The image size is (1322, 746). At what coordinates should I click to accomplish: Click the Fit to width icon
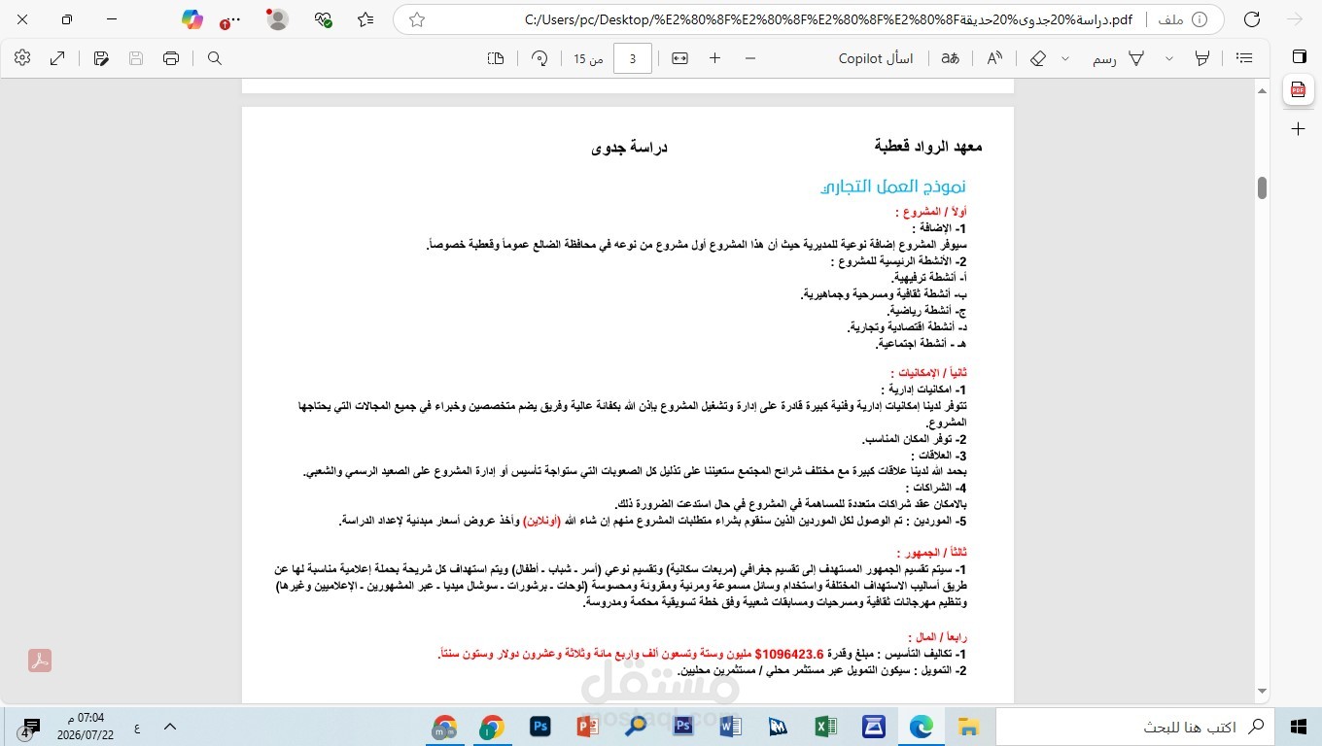click(679, 58)
